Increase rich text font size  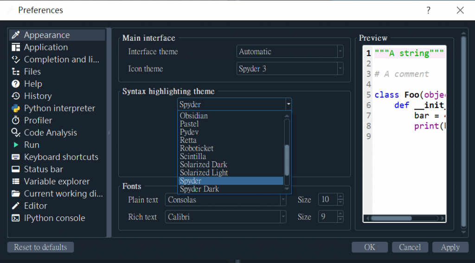340,214
